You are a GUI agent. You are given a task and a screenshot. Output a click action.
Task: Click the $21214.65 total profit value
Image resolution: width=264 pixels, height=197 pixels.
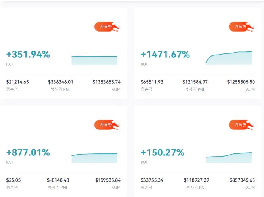tap(17, 82)
